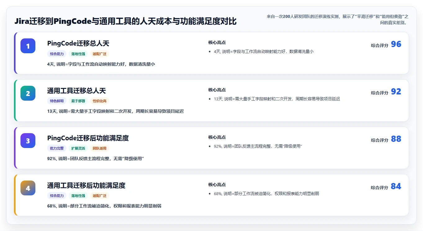
Task: Click the number 1 rank badge
Action: point(28,46)
